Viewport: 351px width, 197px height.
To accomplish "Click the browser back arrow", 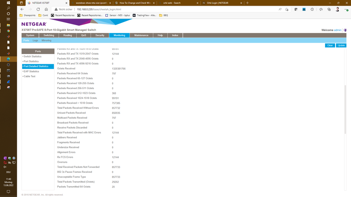I will [22, 9].
